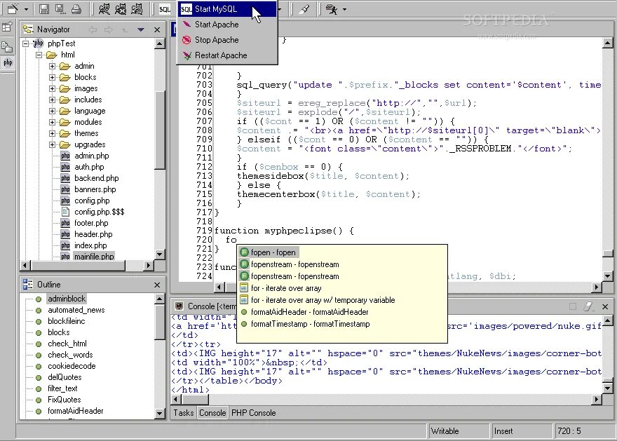
Task: Switch to the Tasks tab
Action: click(x=184, y=413)
